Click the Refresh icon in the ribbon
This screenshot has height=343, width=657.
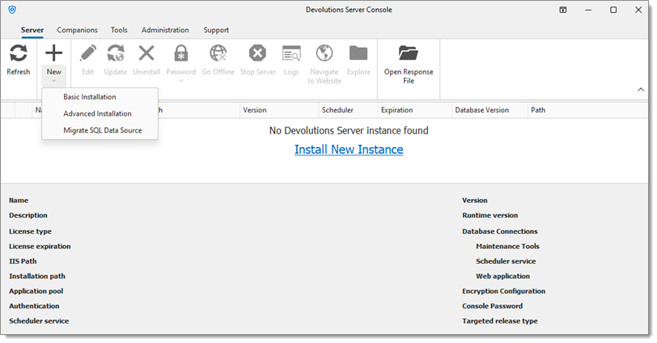19,53
